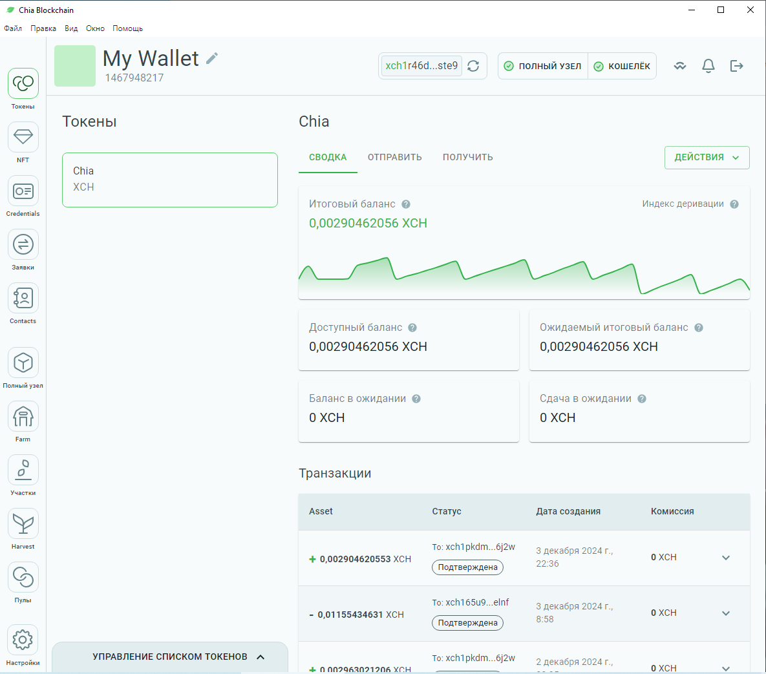Open the Правка menu

43,28
